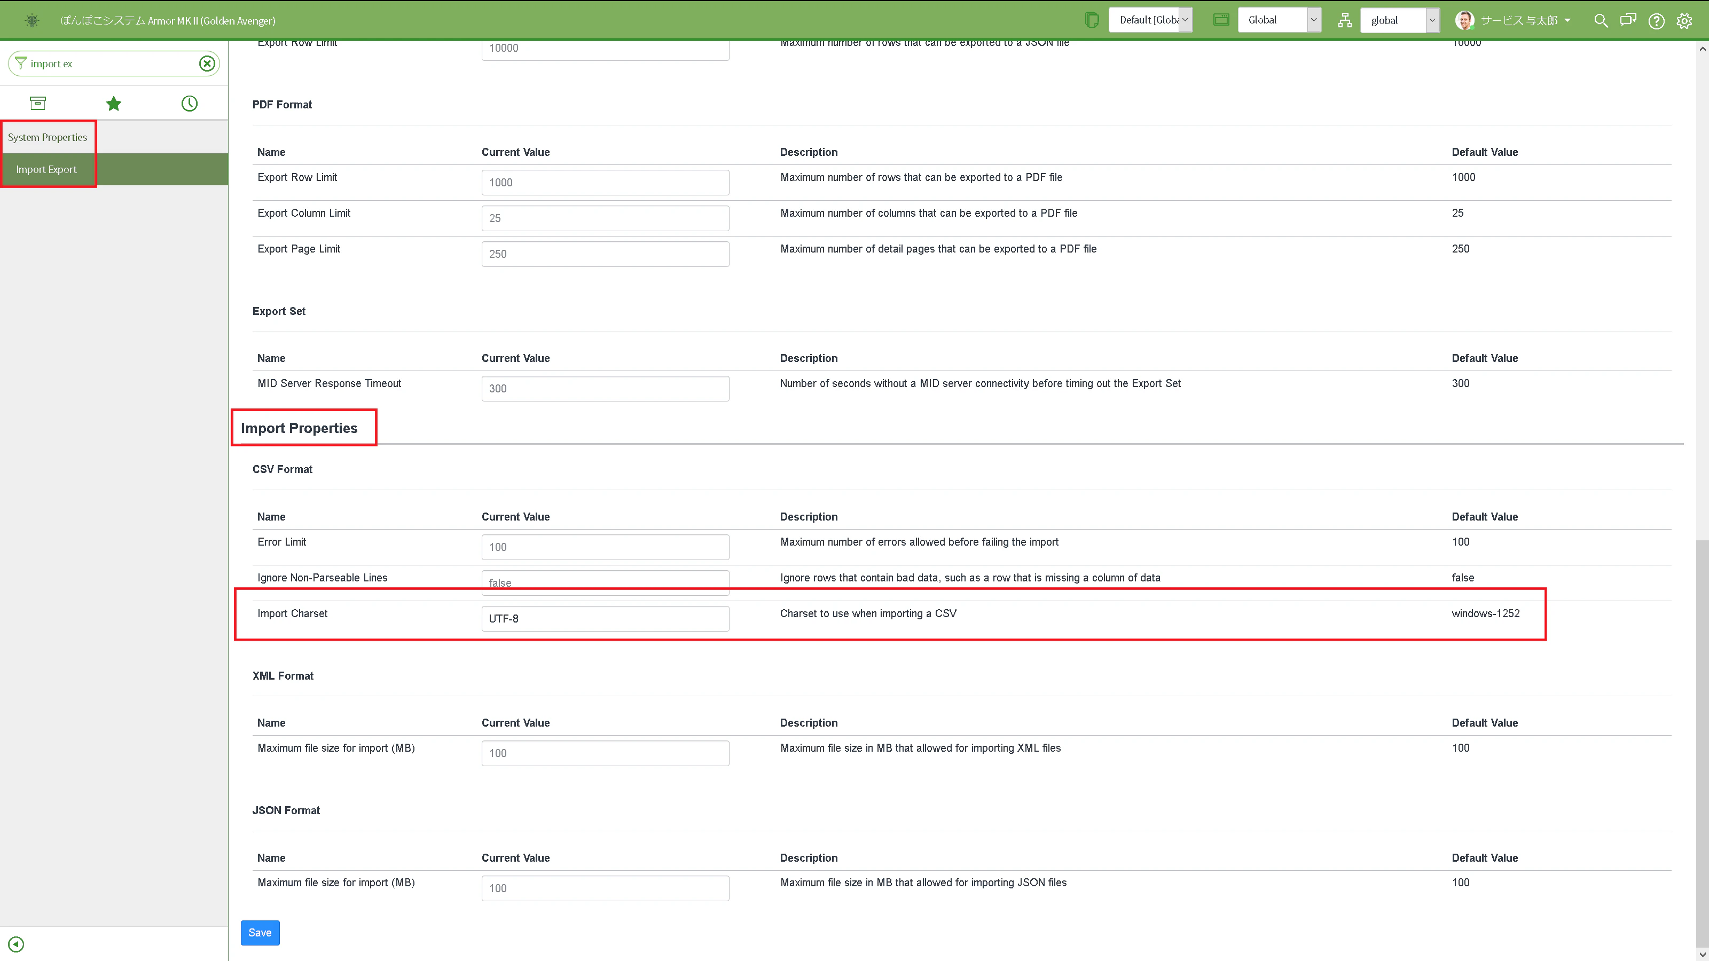The height and width of the screenshot is (961, 1709).
Task: Click the XML Maximum file size field
Action: (605, 753)
